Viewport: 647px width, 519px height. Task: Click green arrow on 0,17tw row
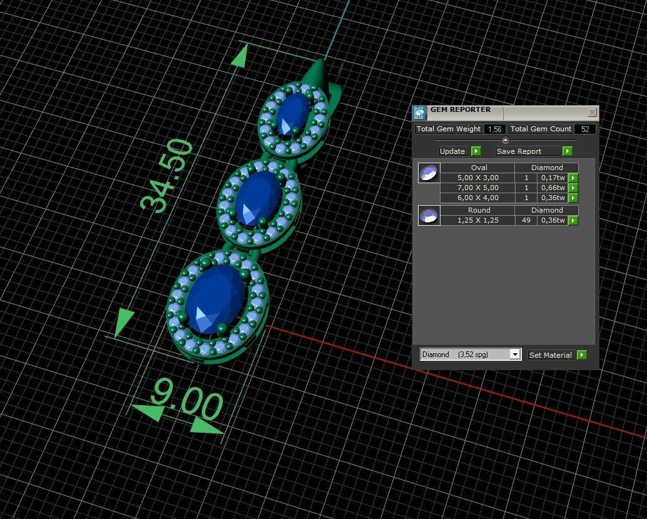(573, 178)
